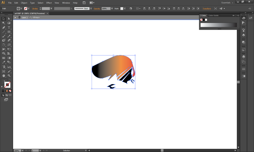
Task: Click Layer 1 in isolation bar
Action: (x=24, y=17)
